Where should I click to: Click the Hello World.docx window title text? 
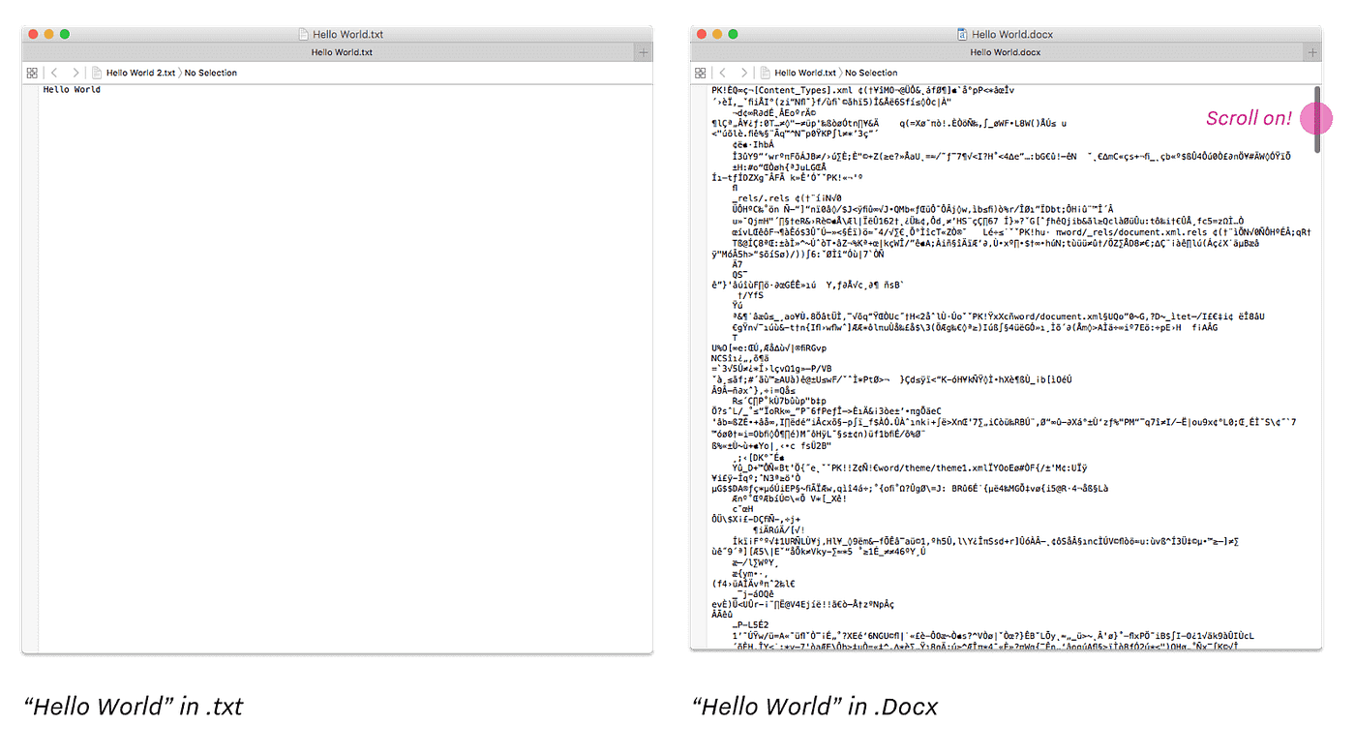pos(1012,34)
